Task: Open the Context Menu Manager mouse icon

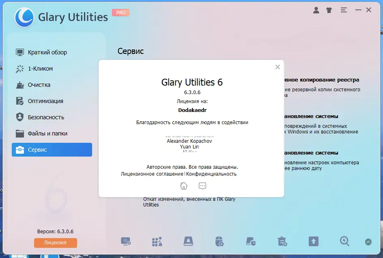Action: tap(219, 241)
